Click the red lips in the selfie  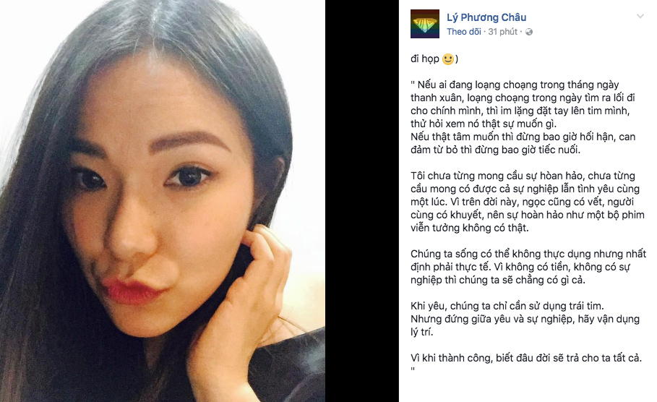click(x=131, y=291)
